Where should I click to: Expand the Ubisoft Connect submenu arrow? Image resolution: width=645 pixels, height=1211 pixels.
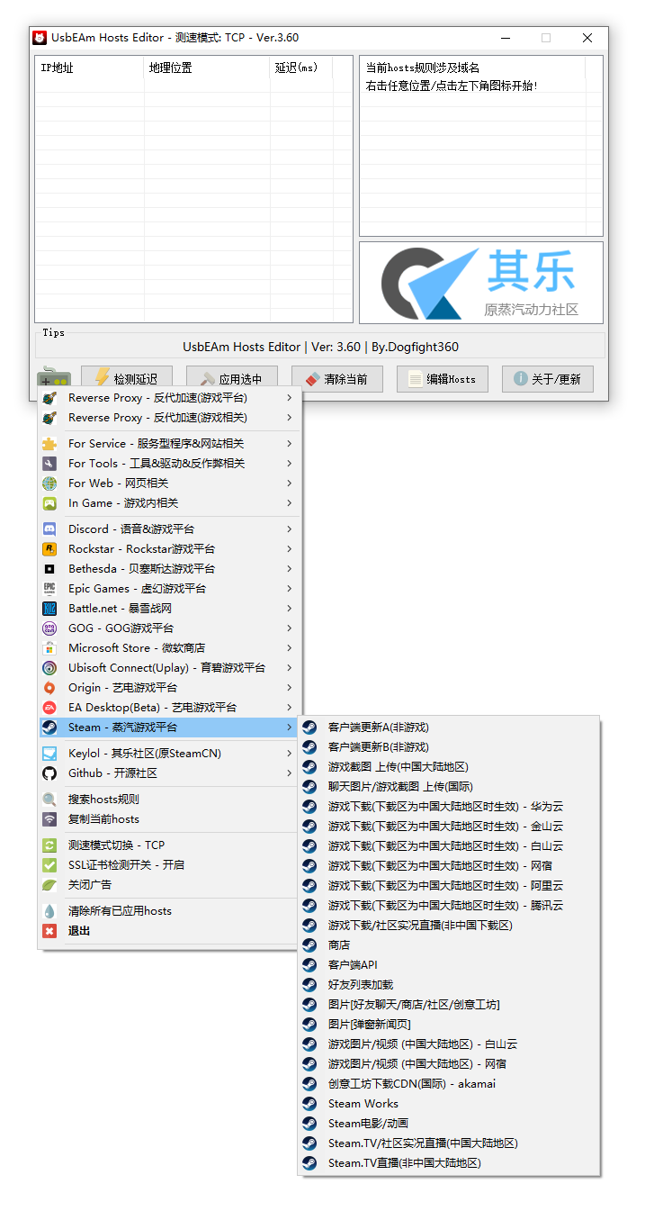290,668
